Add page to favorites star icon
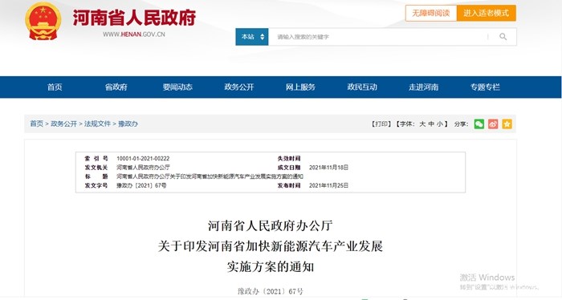562x300 pixels. (507, 124)
